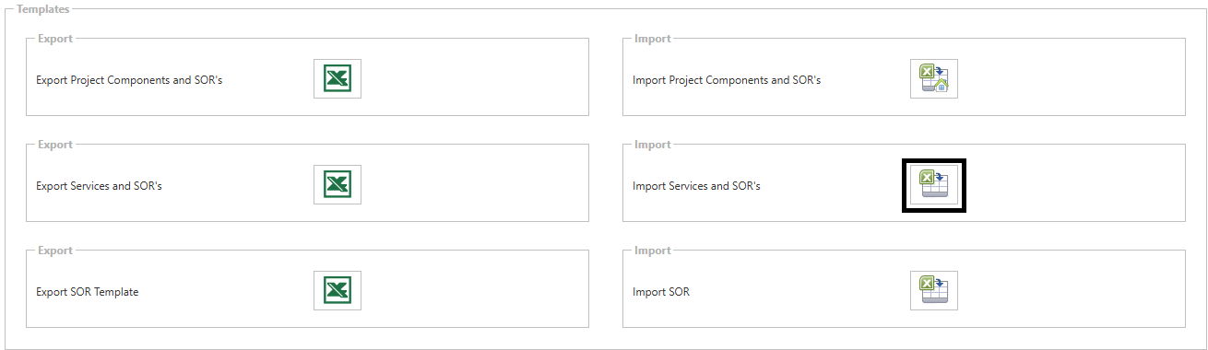Click Export header above Export Services row
This screenshot has width=1208, height=350.
pos(55,145)
